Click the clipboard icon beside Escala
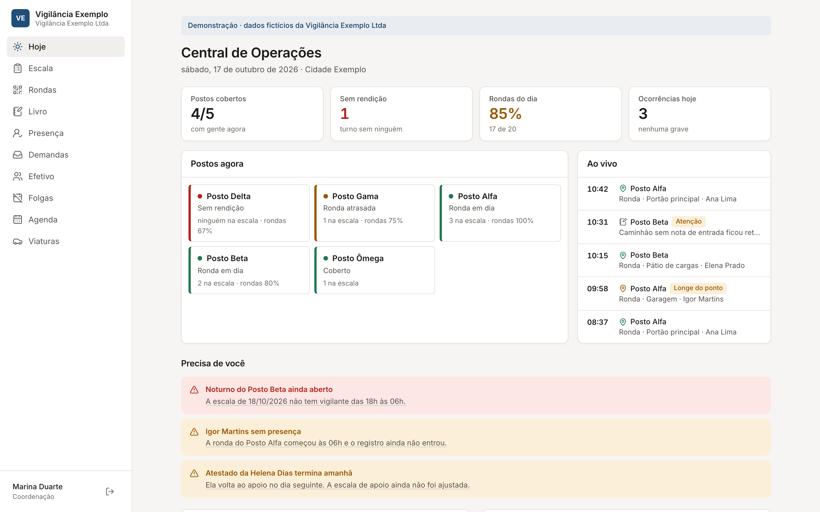 click(x=18, y=68)
